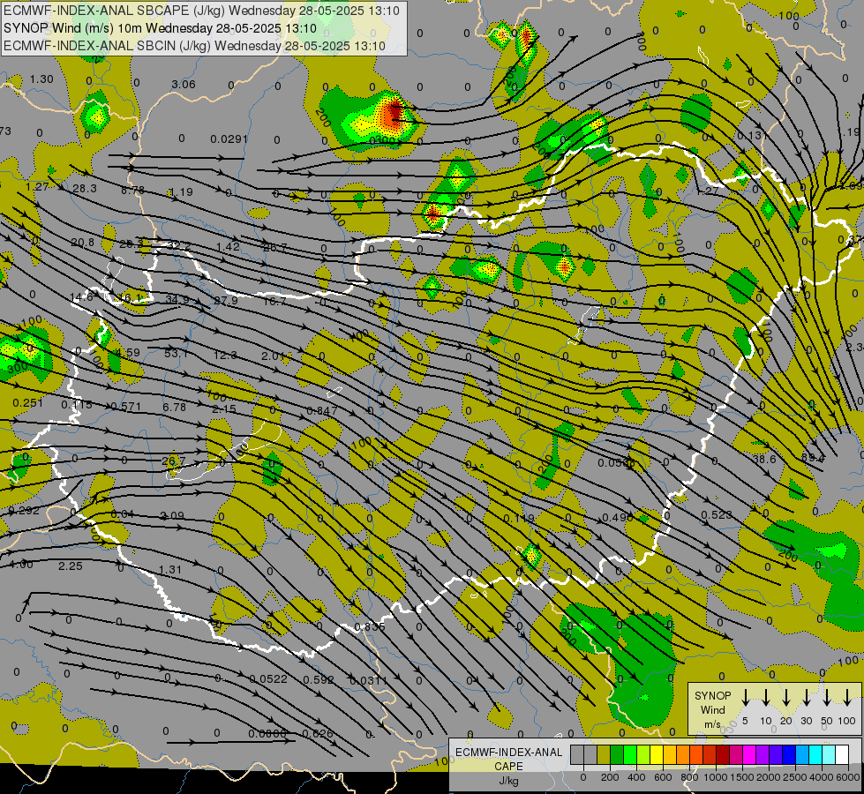The height and width of the screenshot is (794, 864).
Task: Click the 20 m/s wind arrow in legend
Action: coord(785,698)
